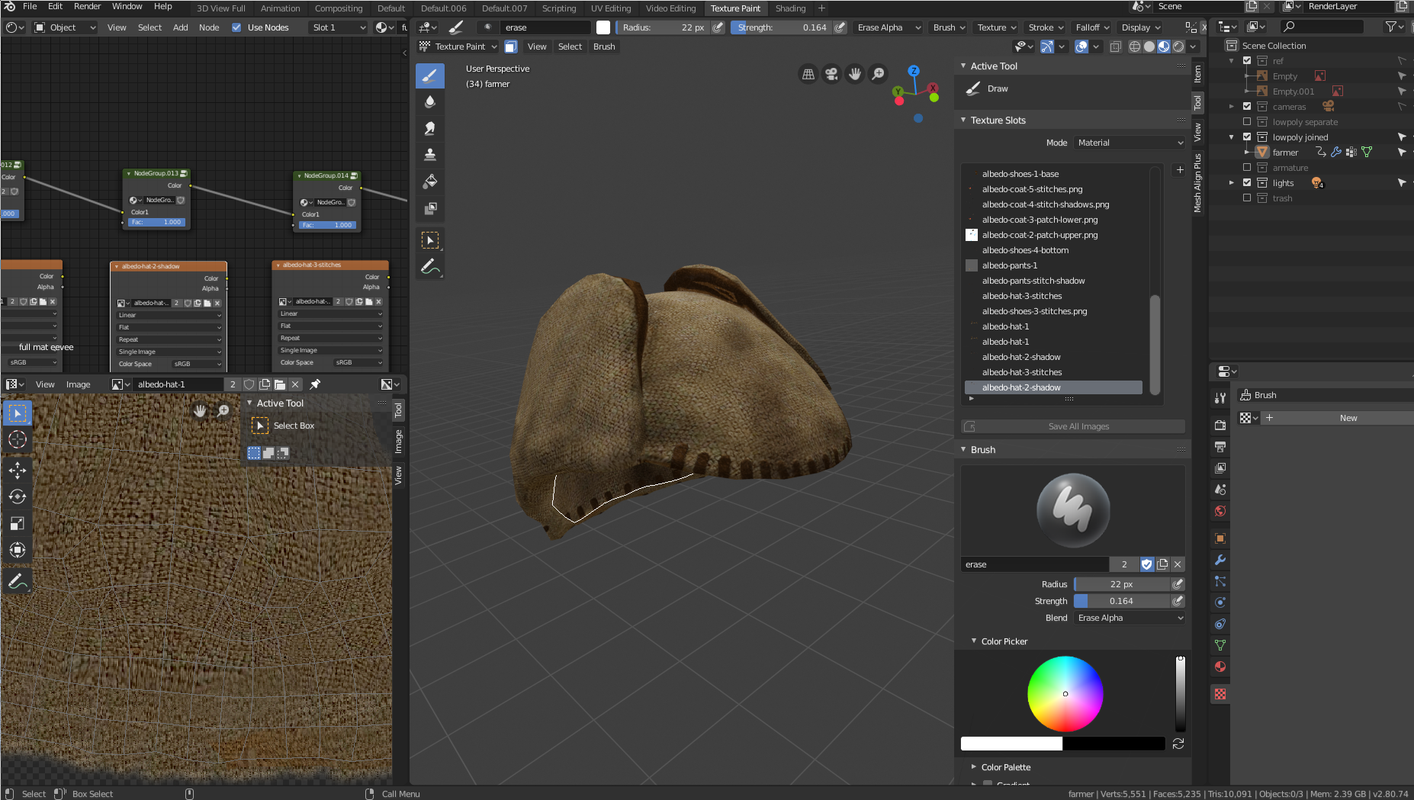Click Save All Images button
The width and height of the screenshot is (1414, 800).
coord(1073,426)
